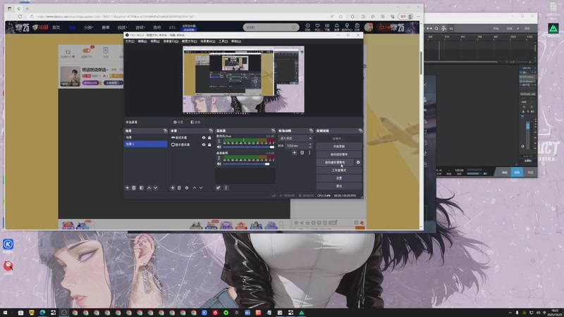Open OBS 停靠窗口 menu
The height and width of the screenshot is (317, 564).
point(171,42)
